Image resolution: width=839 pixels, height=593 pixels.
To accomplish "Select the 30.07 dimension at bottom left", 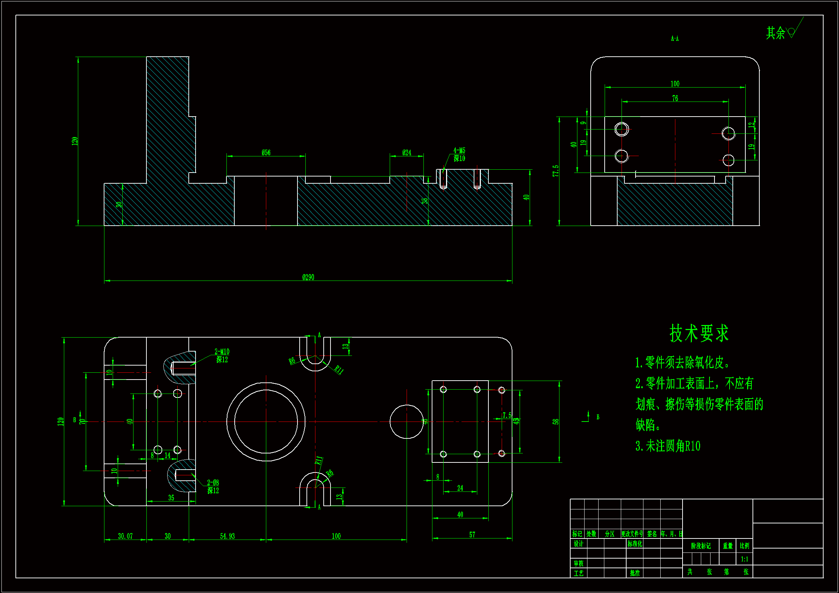I will pyautogui.click(x=125, y=536).
